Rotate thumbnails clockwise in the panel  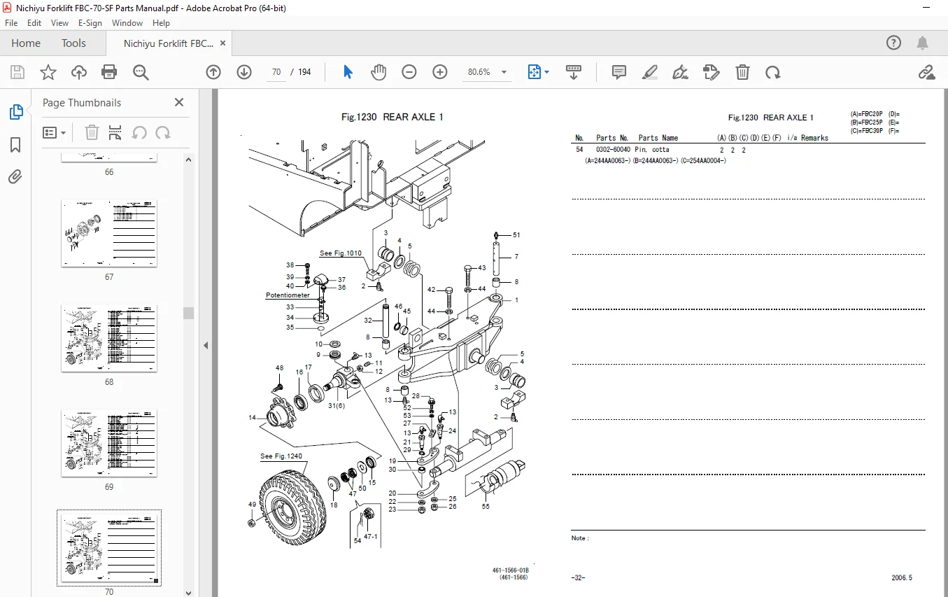tap(163, 132)
